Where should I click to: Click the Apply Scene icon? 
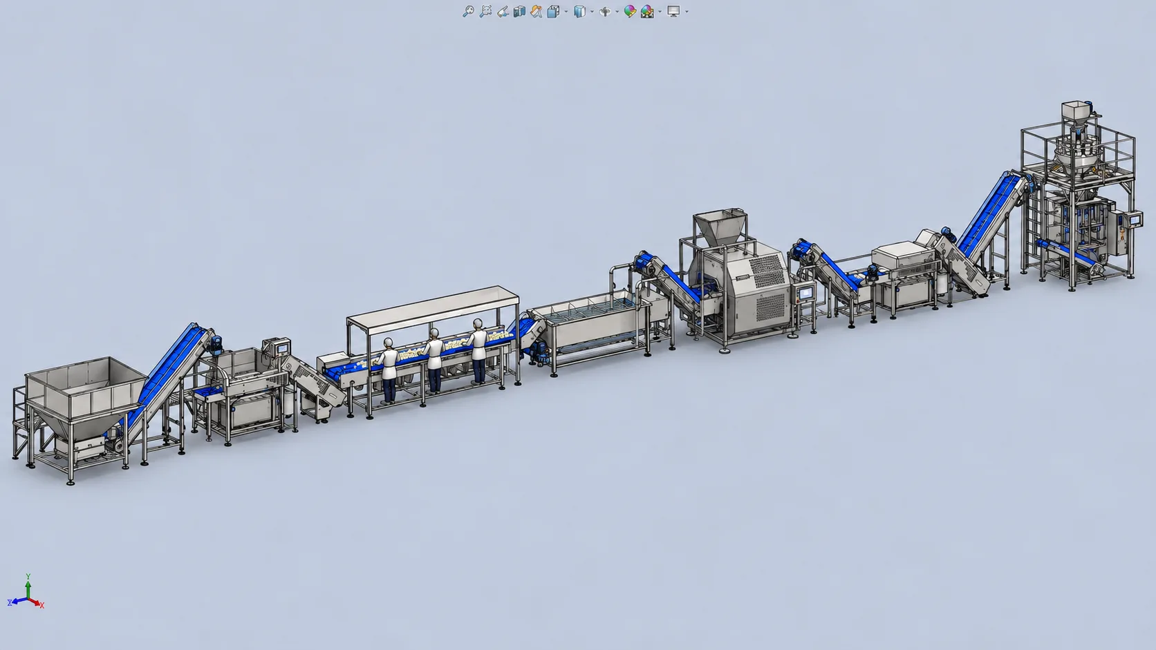pyautogui.click(x=647, y=11)
